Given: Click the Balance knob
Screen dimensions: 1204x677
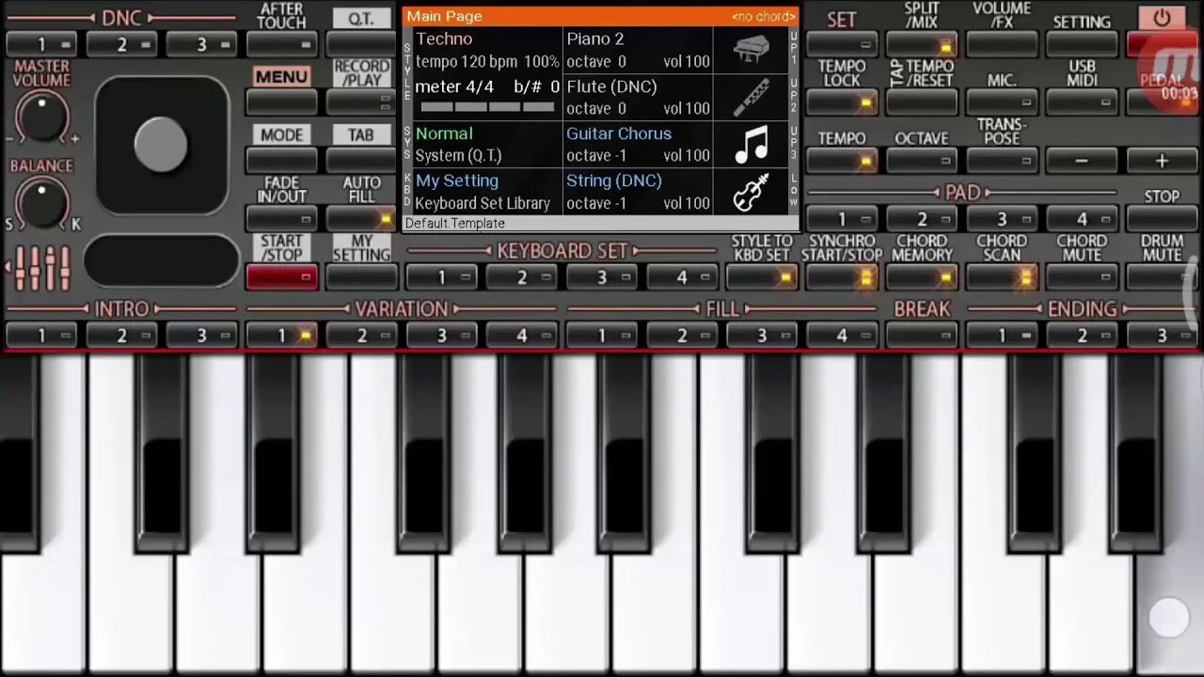Looking at the screenshot, I should point(41,203).
